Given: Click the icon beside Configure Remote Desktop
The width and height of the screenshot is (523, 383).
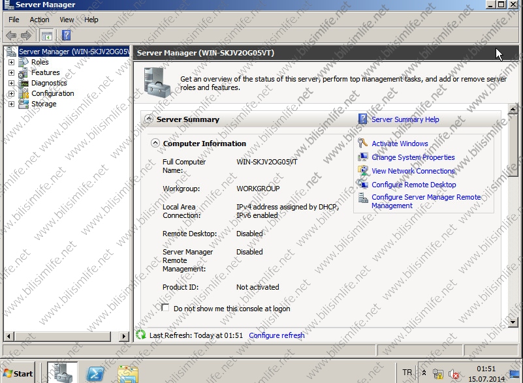Looking at the screenshot, I should point(362,185).
